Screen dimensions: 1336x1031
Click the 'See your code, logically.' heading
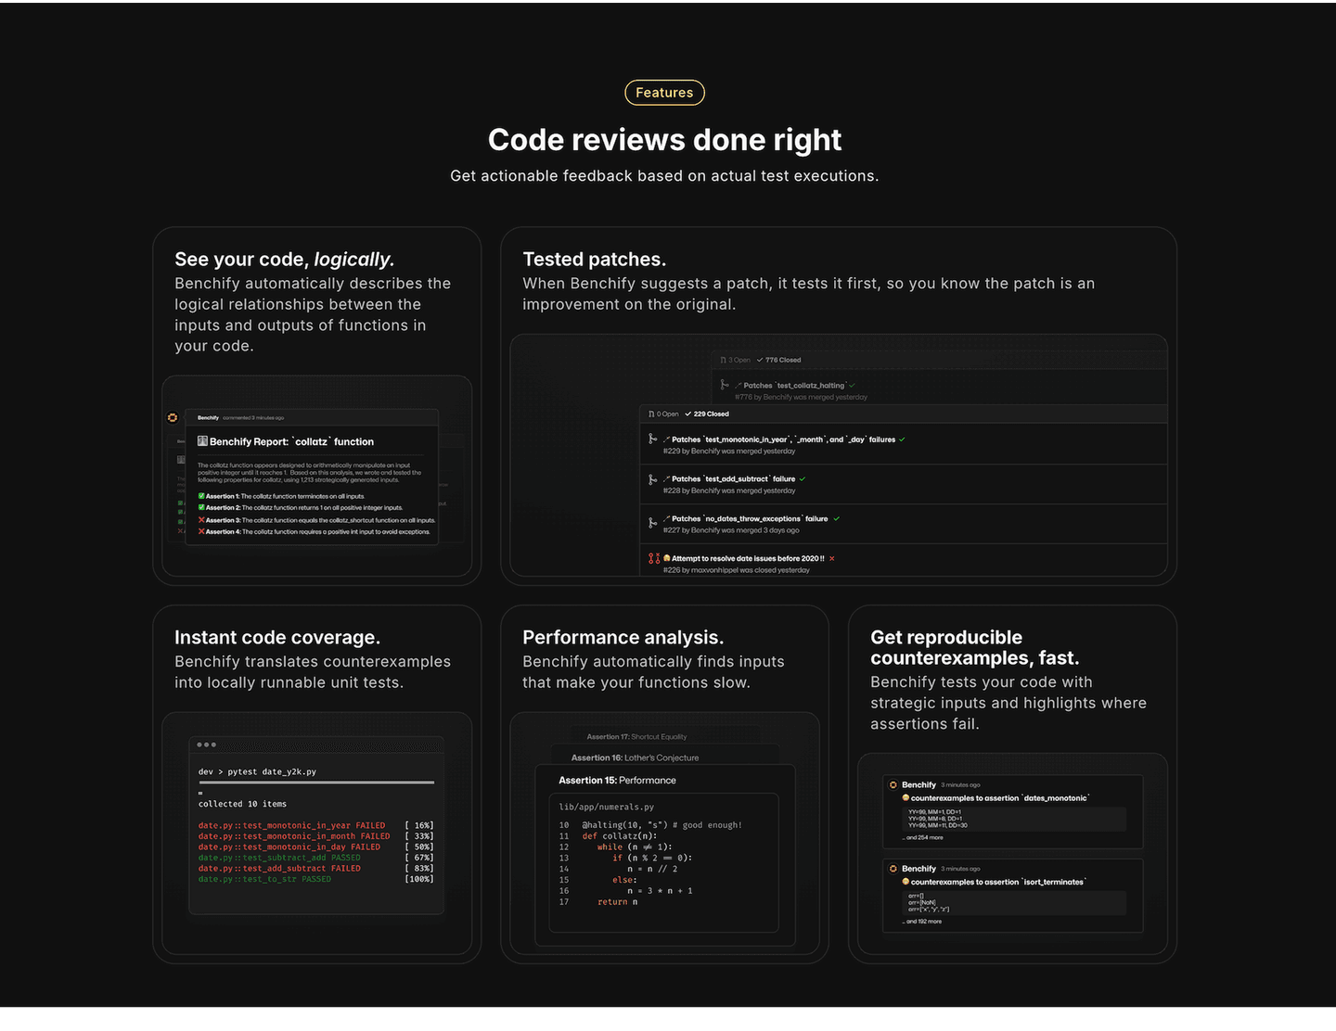click(285, 260)
